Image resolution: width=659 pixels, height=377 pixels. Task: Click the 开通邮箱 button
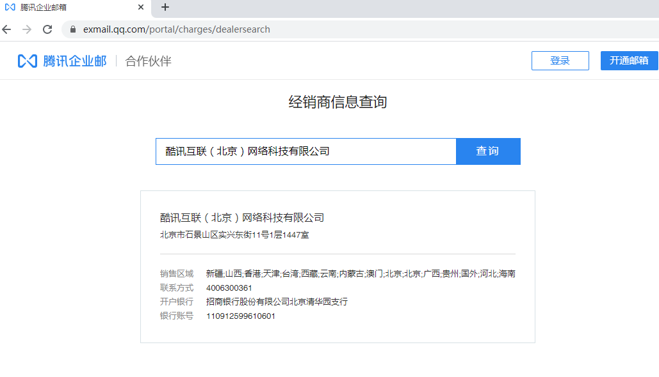point(629,61)
